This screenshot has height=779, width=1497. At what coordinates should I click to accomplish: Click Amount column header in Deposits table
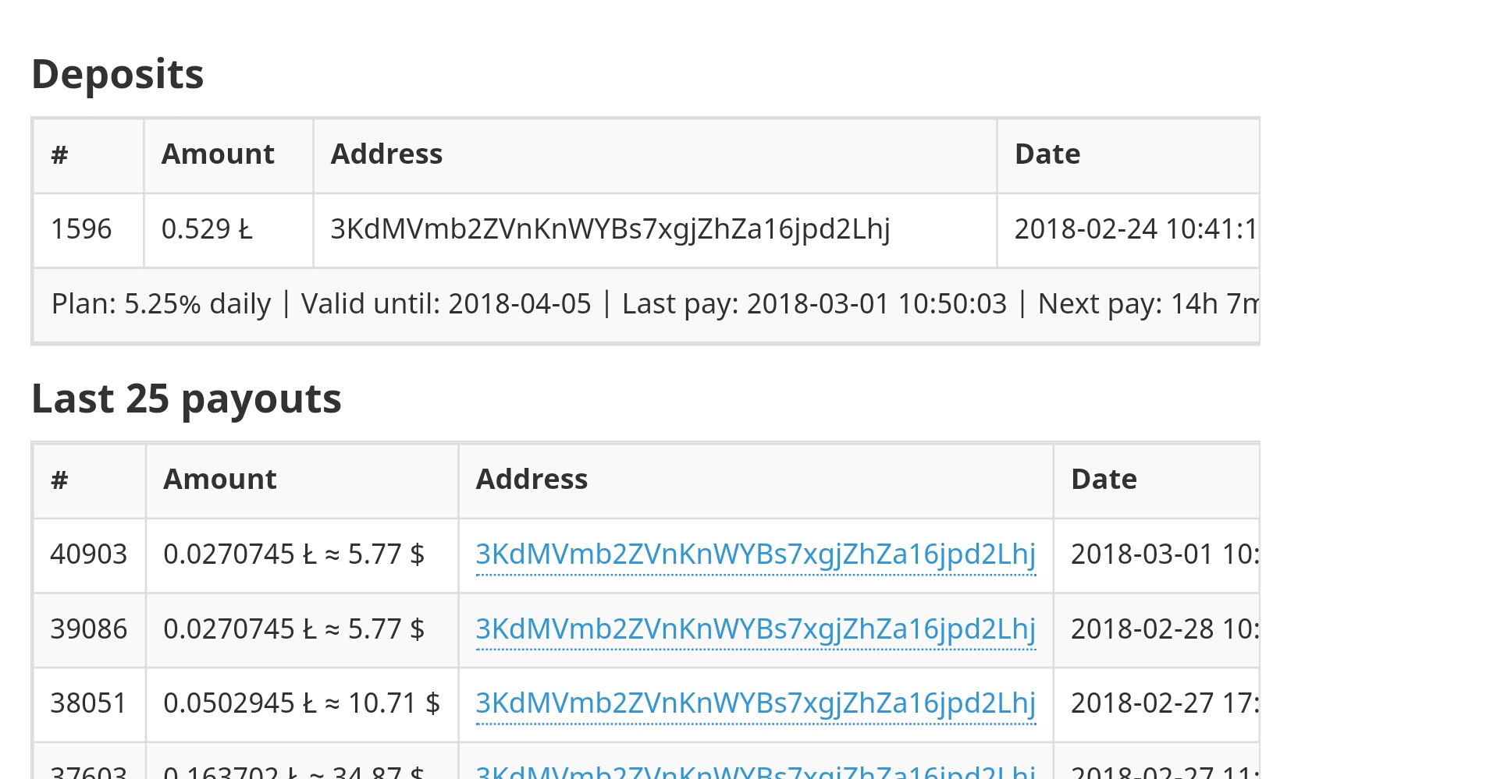[x=218, y=154]
